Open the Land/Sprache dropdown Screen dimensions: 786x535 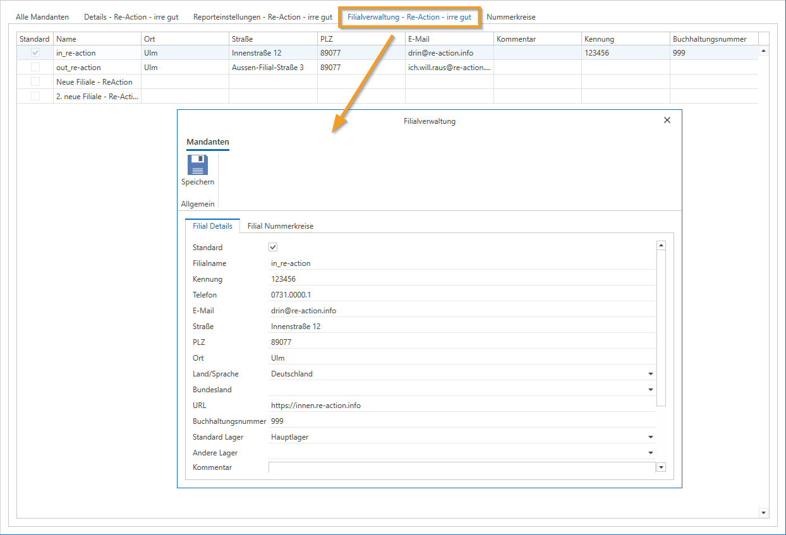651,374
